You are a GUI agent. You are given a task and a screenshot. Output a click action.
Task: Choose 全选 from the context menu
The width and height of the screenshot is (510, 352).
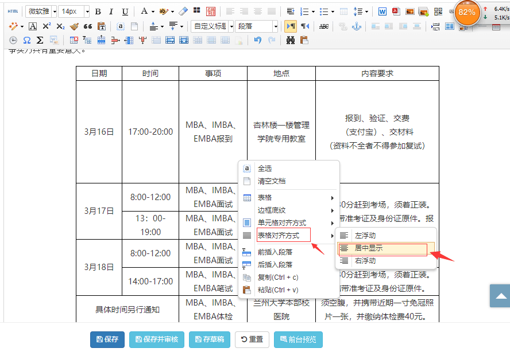tap(265, 169)
